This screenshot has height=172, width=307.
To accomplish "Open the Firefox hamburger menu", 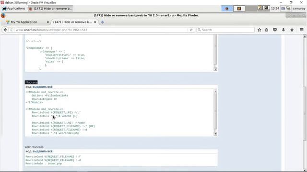I will coord(302,30).
